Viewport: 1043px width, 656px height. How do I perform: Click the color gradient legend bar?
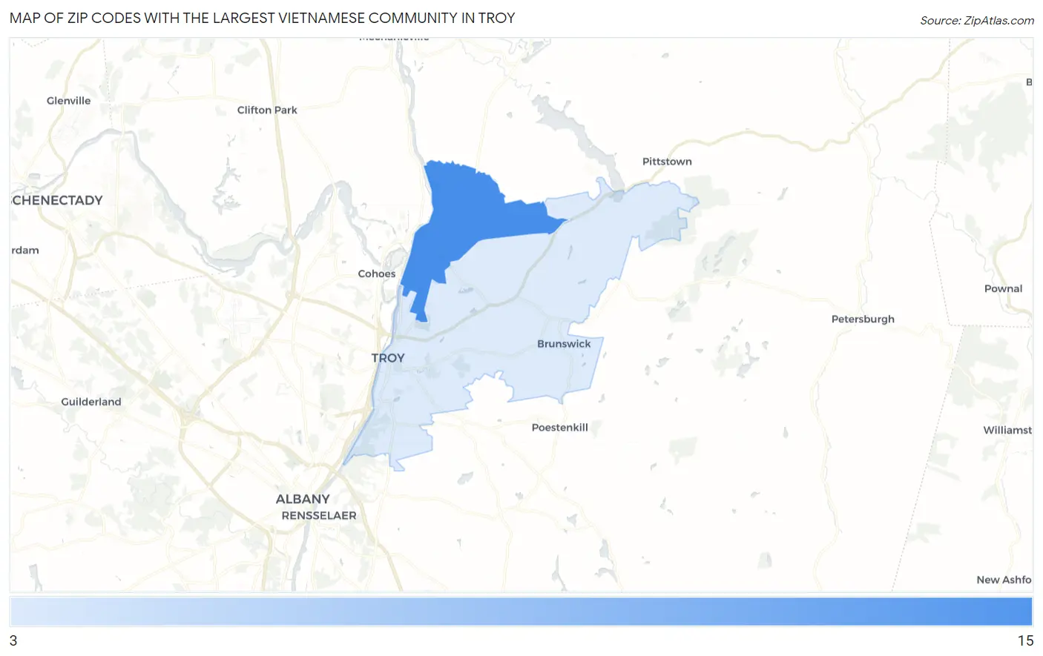pyautogui.click(x=521, y=612)
